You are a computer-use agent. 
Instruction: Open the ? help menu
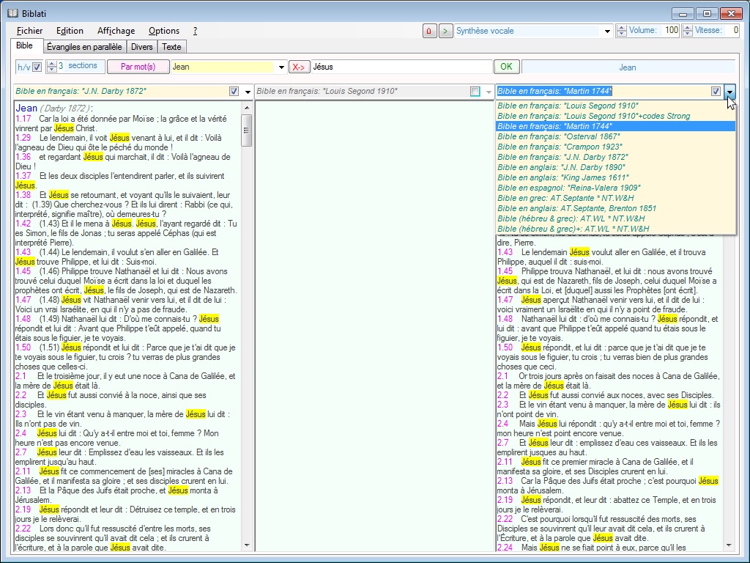point(195,31)
